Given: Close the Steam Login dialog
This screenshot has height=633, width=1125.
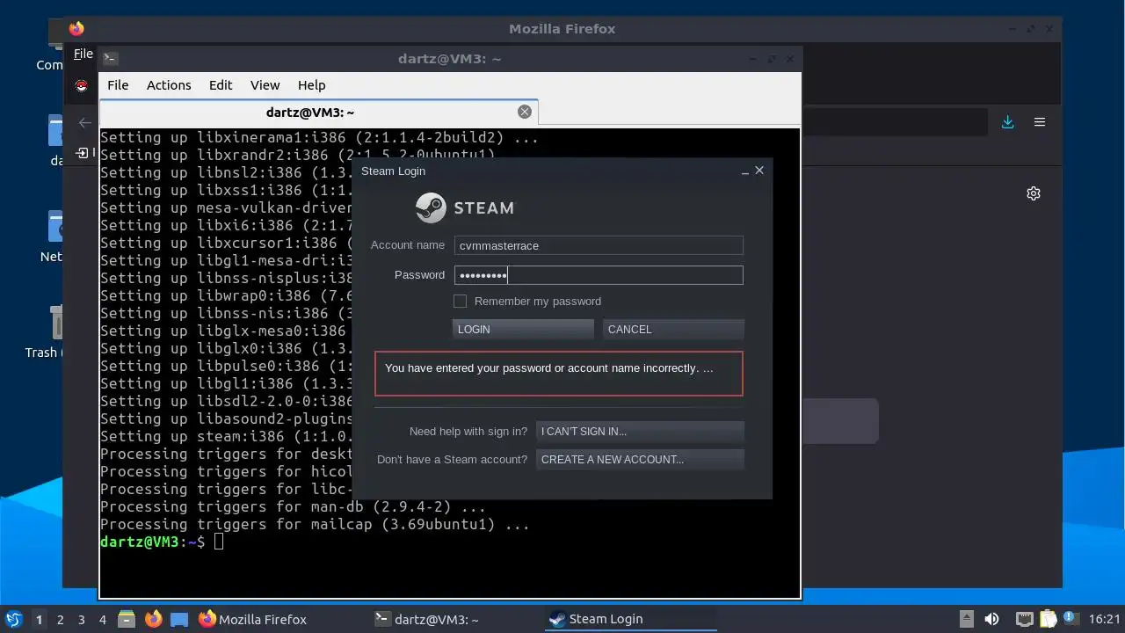Looking at the screenshot, I should (759, 171).
